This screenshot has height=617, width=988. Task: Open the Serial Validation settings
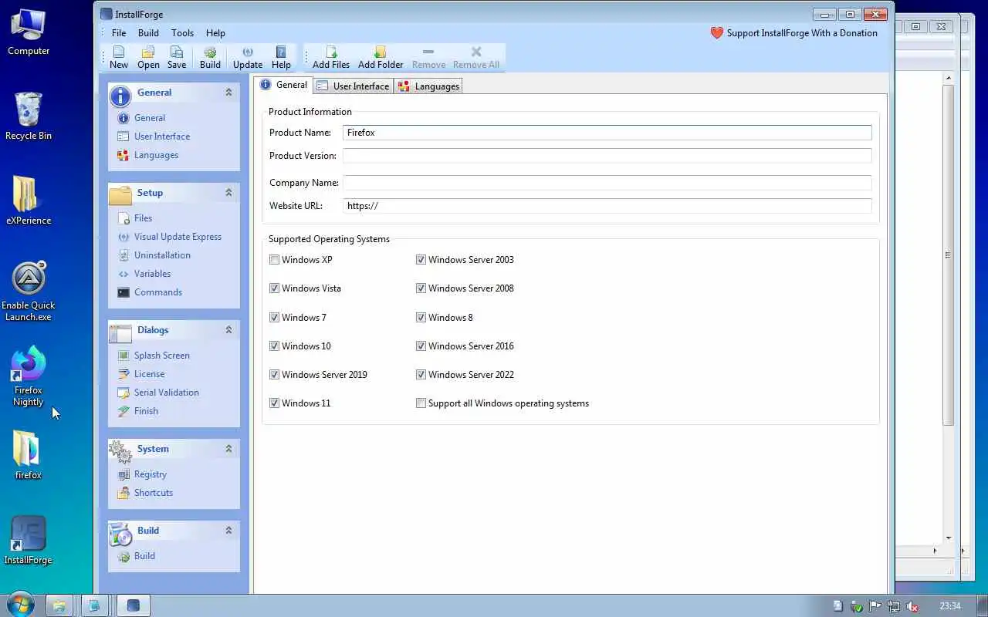click(166, 393)
